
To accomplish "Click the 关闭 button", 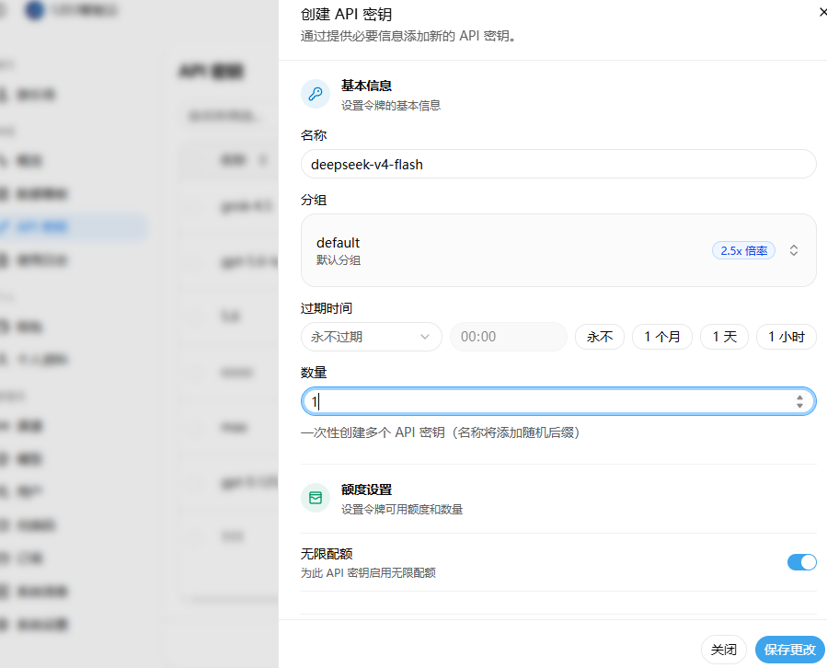I will 724,650.
